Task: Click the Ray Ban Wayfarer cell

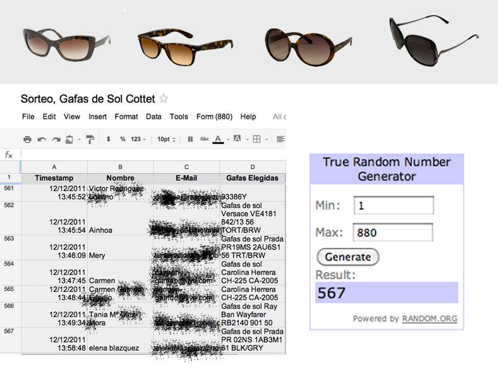Action: coord(253,315)
